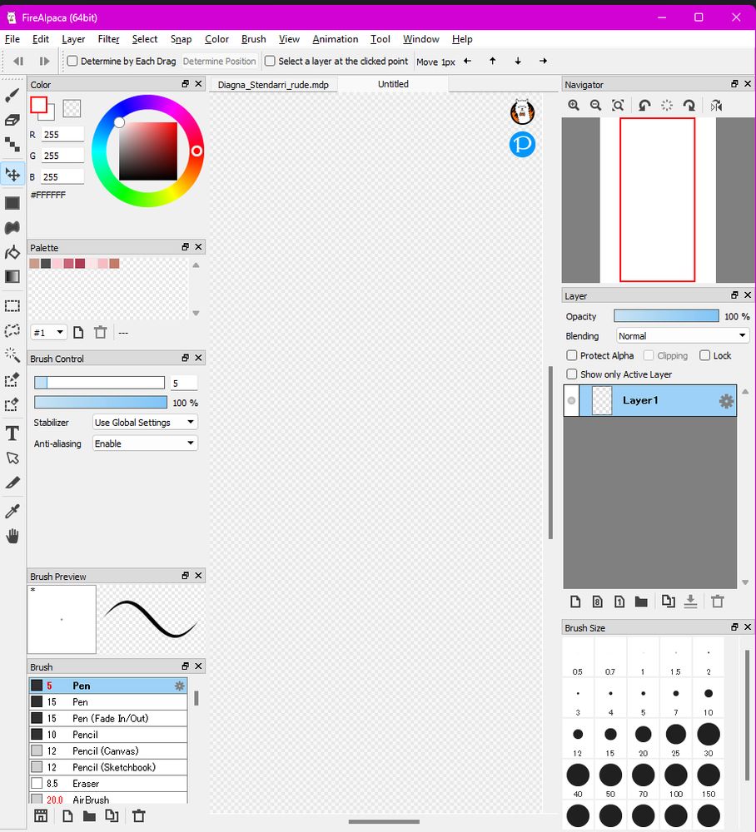Duplicate the layer in Layer panel
The width and height of the screenshot is (756, 832).
point(669,602)
